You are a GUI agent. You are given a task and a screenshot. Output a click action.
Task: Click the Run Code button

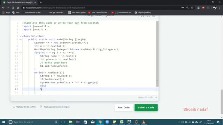tap(124, 107)
